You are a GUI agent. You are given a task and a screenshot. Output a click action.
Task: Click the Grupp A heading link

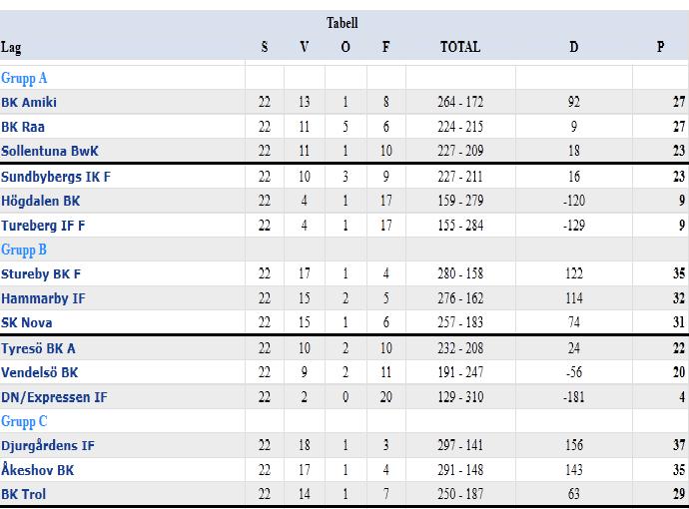(24, 78)
